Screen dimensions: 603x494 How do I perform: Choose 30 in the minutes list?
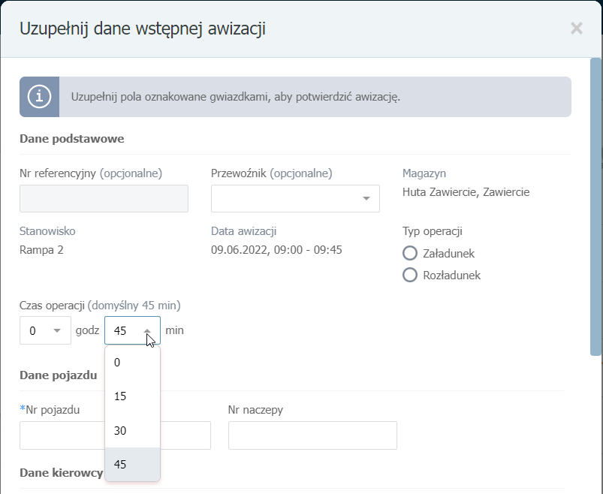pyautogui.click(x=132, y=431)
